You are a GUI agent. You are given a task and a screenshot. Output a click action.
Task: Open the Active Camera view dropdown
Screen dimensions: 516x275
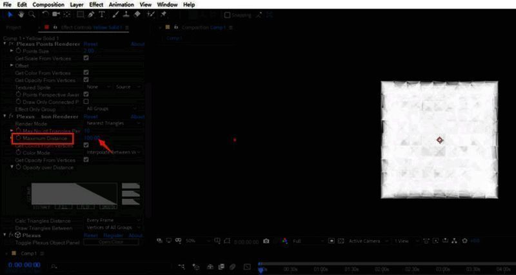click(x=364, y=241)
